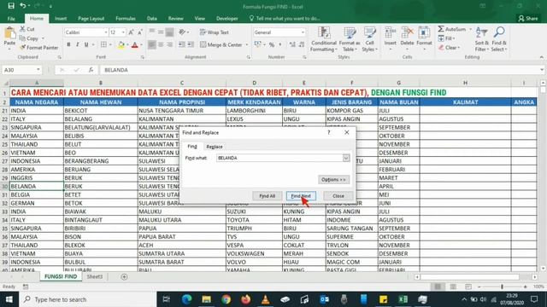This screenshot has width=547, height=307.
Task: Open Windows Start menu
Action: pos(9,299)
